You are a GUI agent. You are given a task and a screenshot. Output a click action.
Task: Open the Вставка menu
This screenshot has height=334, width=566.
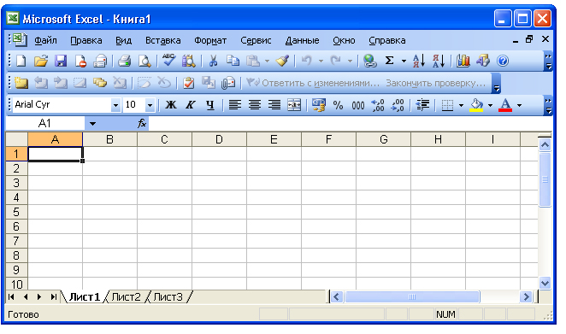pyautogui.click(x=162, y=40)
